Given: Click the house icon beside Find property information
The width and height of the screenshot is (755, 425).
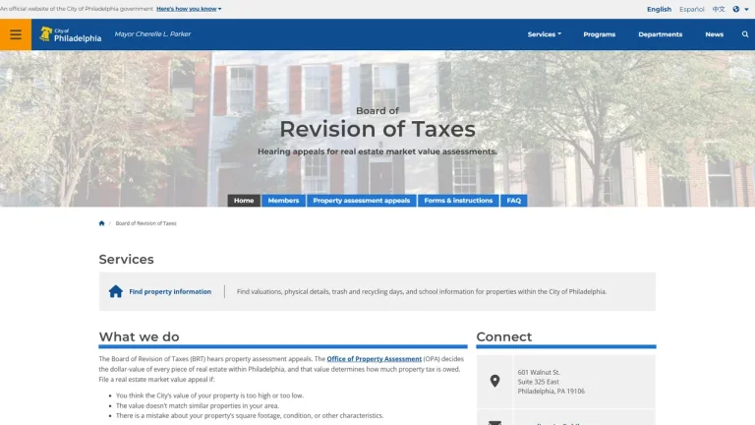Looking at the screenshot, I should pyautogui.click(x=116, y=291).
